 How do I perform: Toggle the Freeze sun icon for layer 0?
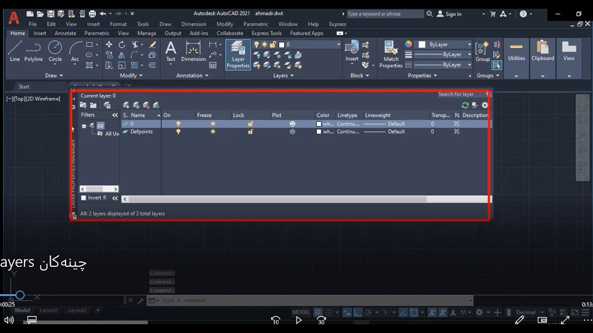pos(213,124)
